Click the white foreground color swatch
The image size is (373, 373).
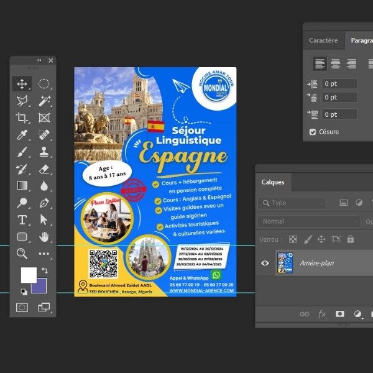tap(28, 275)
